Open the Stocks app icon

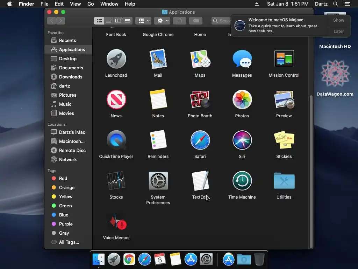click(x=116, y=180)
